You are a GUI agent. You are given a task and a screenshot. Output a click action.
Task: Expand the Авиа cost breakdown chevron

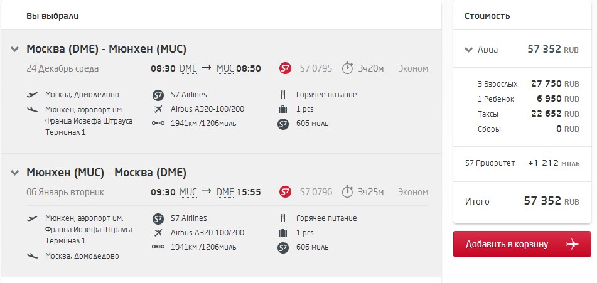click(x=469, y=50)
